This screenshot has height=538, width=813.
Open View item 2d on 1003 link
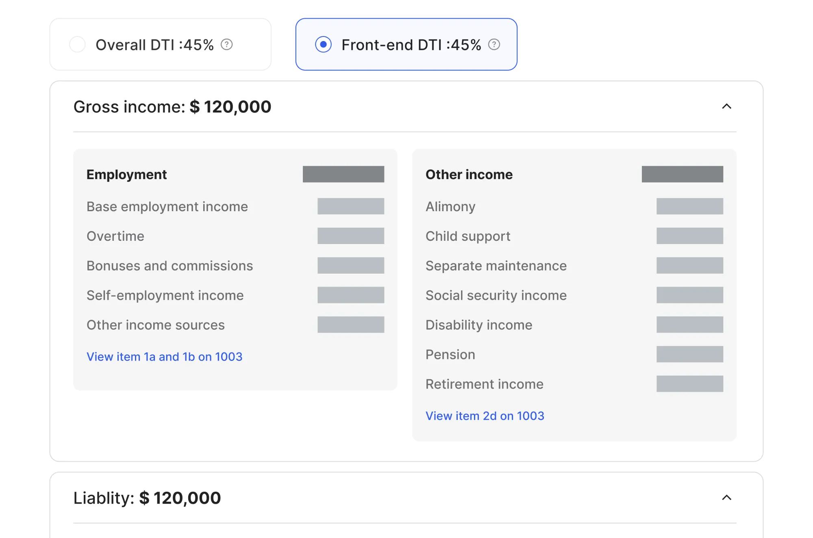(485, 416)
